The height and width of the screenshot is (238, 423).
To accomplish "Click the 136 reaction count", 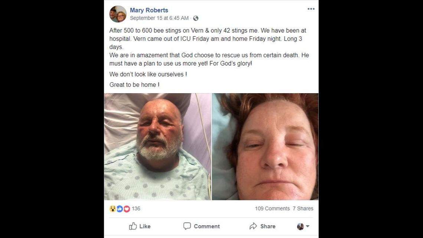I will tap(136, 209).
